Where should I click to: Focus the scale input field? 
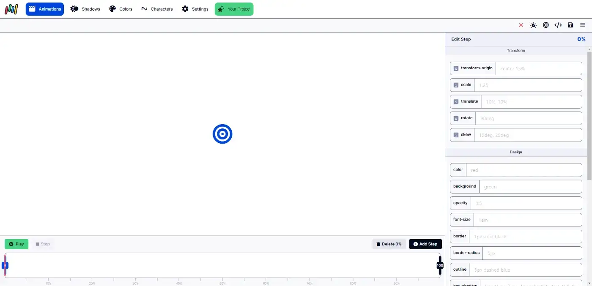coord(528,85)
